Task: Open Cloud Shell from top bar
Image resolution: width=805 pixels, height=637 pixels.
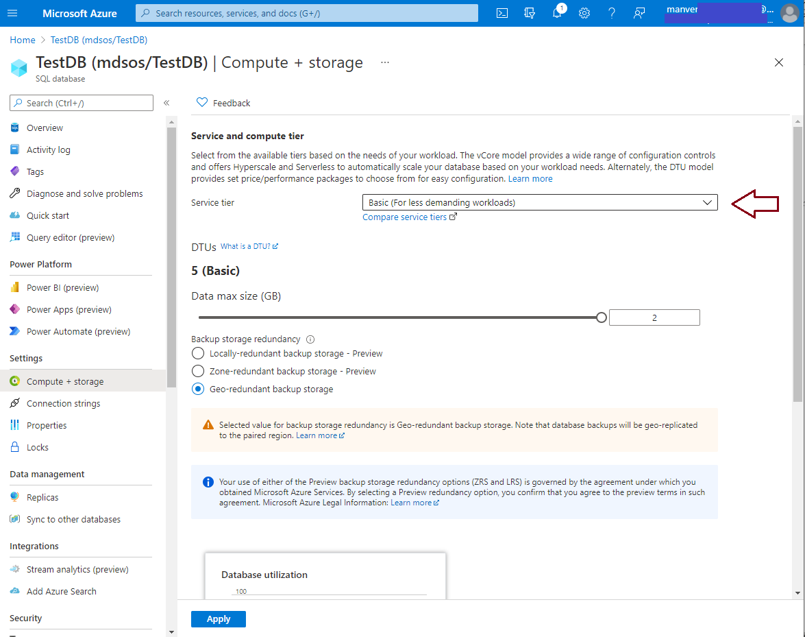Action: pyautogui.click(x=502, y=13)
